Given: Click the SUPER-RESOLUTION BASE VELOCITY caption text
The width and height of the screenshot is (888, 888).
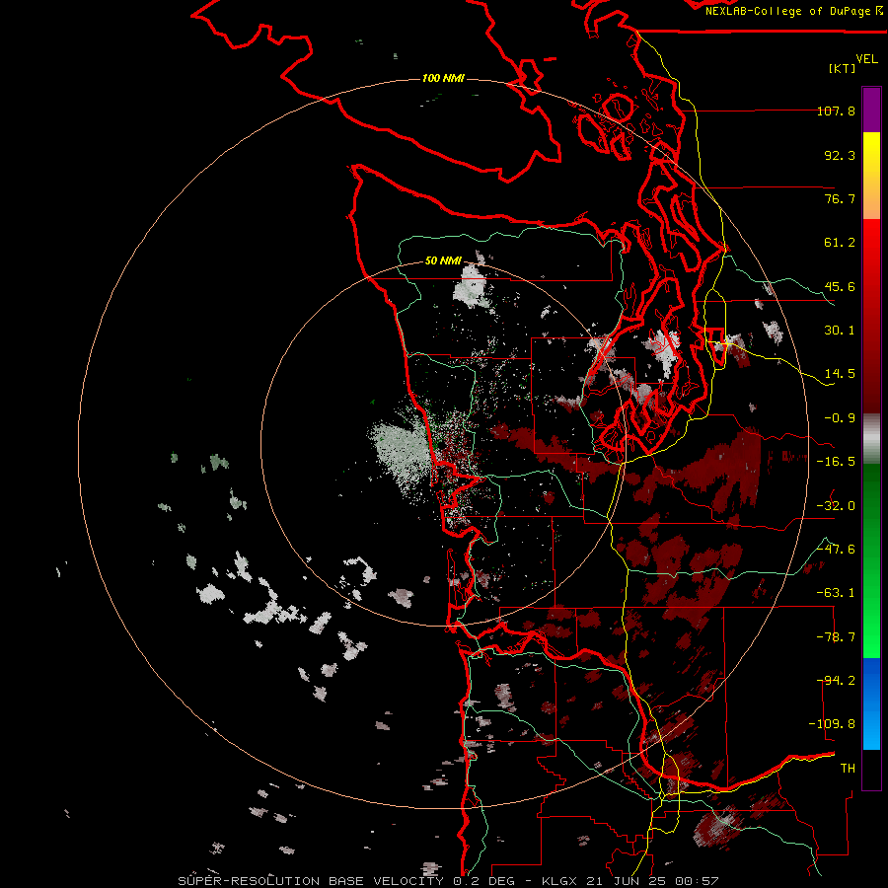Looking at the screenshot, I should point(313,881).
